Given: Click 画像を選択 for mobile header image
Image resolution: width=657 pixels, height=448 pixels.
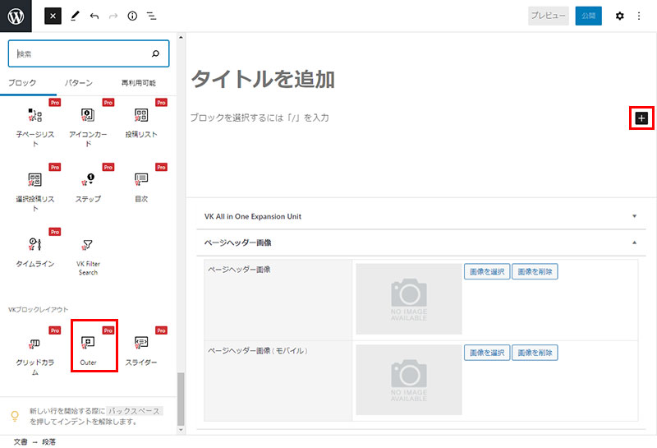Looking at the screenshot, I should click(x=486, y=352).
